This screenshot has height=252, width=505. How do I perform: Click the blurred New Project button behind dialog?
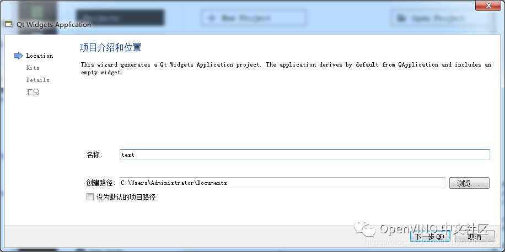253,18
